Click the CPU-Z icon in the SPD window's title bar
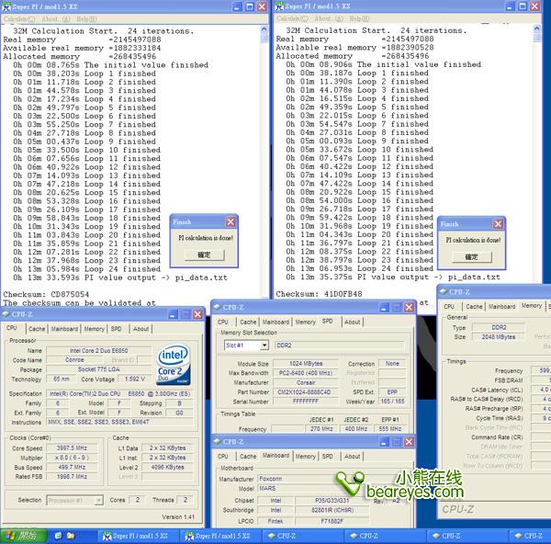Image resolution: width=551 pixels, height=544 pixels. click(x=218, y=307)
